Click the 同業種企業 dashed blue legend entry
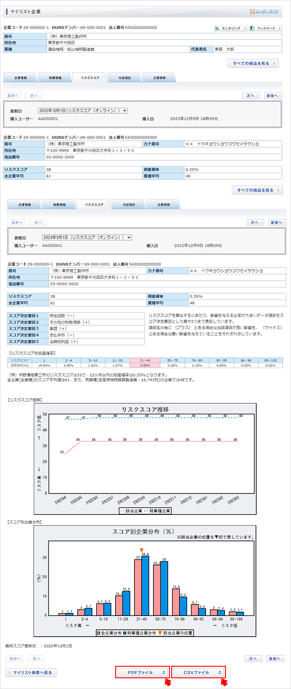This screenshot has width=291, height=689. [157, 511]
